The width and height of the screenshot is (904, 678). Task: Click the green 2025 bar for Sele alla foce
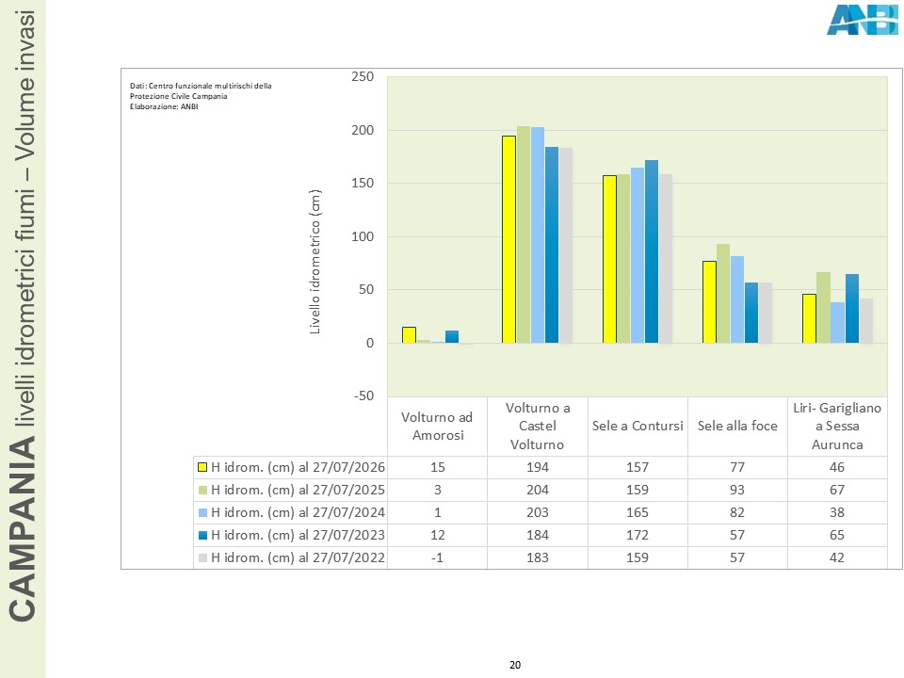(x=723, y=294)
